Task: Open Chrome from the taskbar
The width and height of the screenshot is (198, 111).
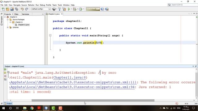Action: [x=32, y=108]
